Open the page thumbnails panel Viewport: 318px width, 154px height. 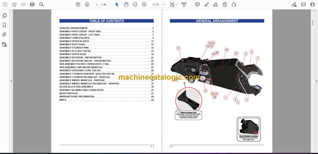[4, 16]
